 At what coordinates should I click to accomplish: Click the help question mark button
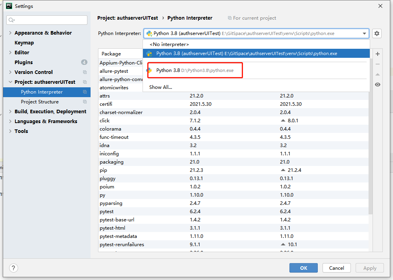point(13,268)
